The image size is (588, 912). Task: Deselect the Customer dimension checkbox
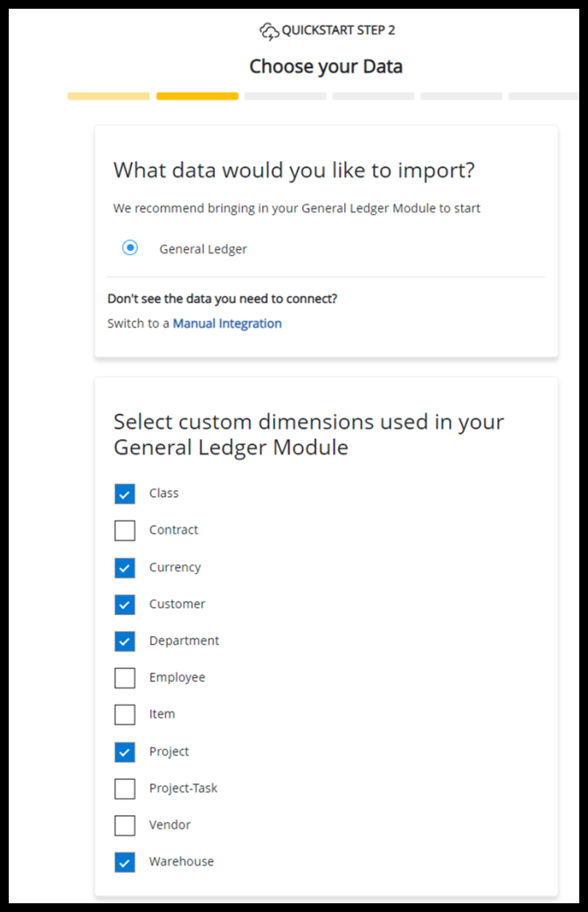tap(125, 605)
